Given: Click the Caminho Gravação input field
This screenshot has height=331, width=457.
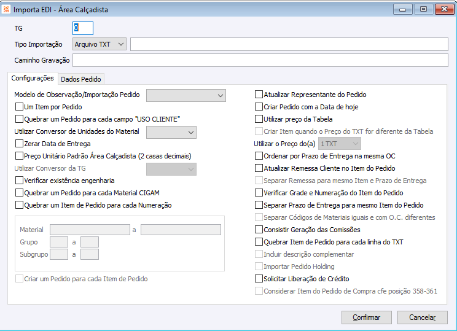Looking at the screenshot, I should tap(260, 60).
